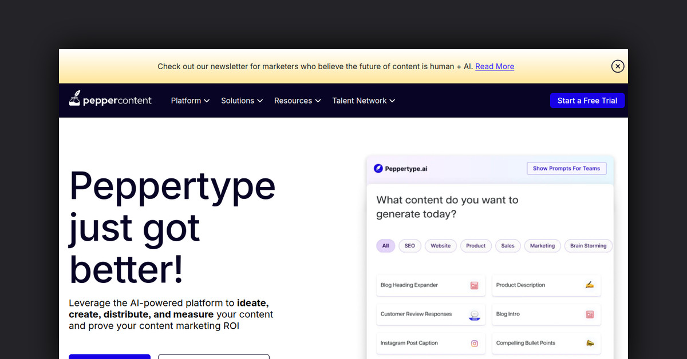Click the peppercontent quill logo
687x359 pixels.
pos(75,98)
